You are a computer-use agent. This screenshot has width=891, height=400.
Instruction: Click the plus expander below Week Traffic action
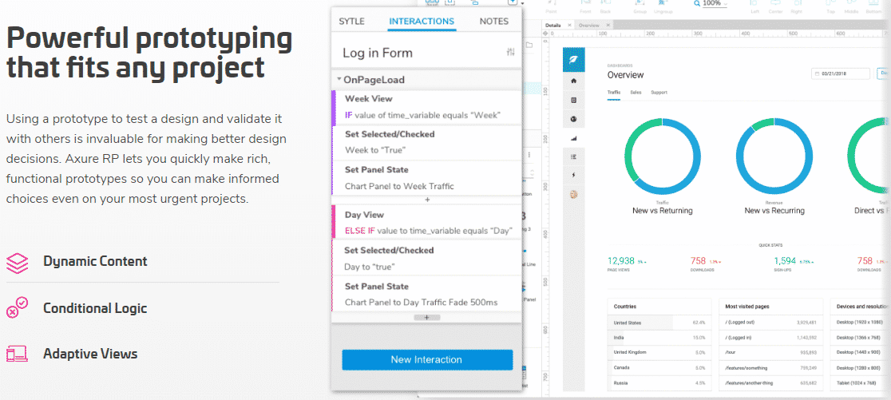point(426,199)
